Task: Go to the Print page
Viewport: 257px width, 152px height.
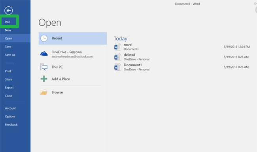Action: point(8,71)
